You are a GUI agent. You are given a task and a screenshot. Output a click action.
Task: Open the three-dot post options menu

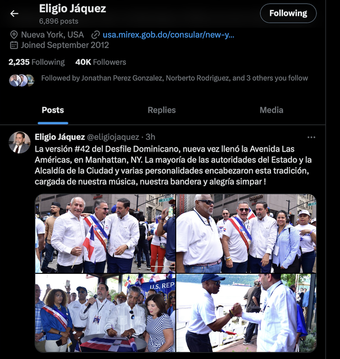click(x=311, y=137)
